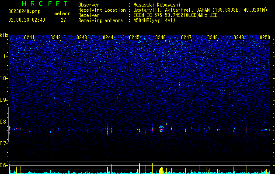
Task: Click the meteor echo streak near 0244
Action: point(108,129)
